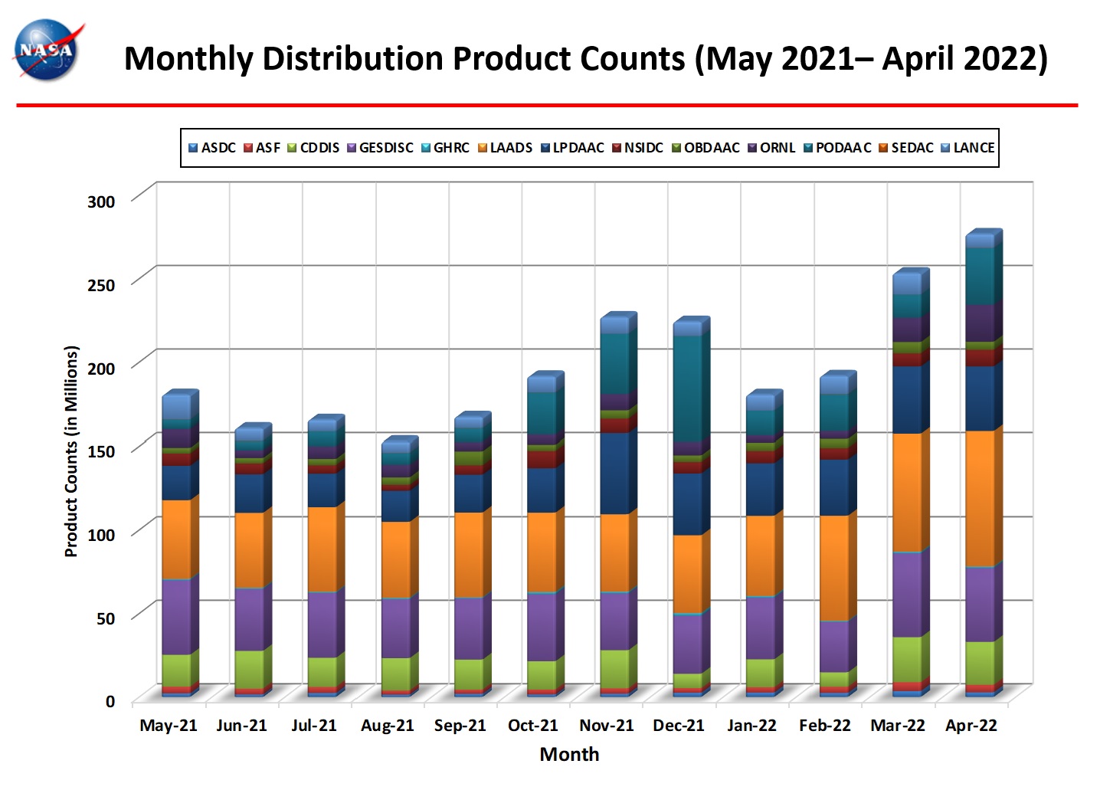Click the orange LAADS legend marker
This screenshot has height=790, width=1100.
click(x=483, y=148)
